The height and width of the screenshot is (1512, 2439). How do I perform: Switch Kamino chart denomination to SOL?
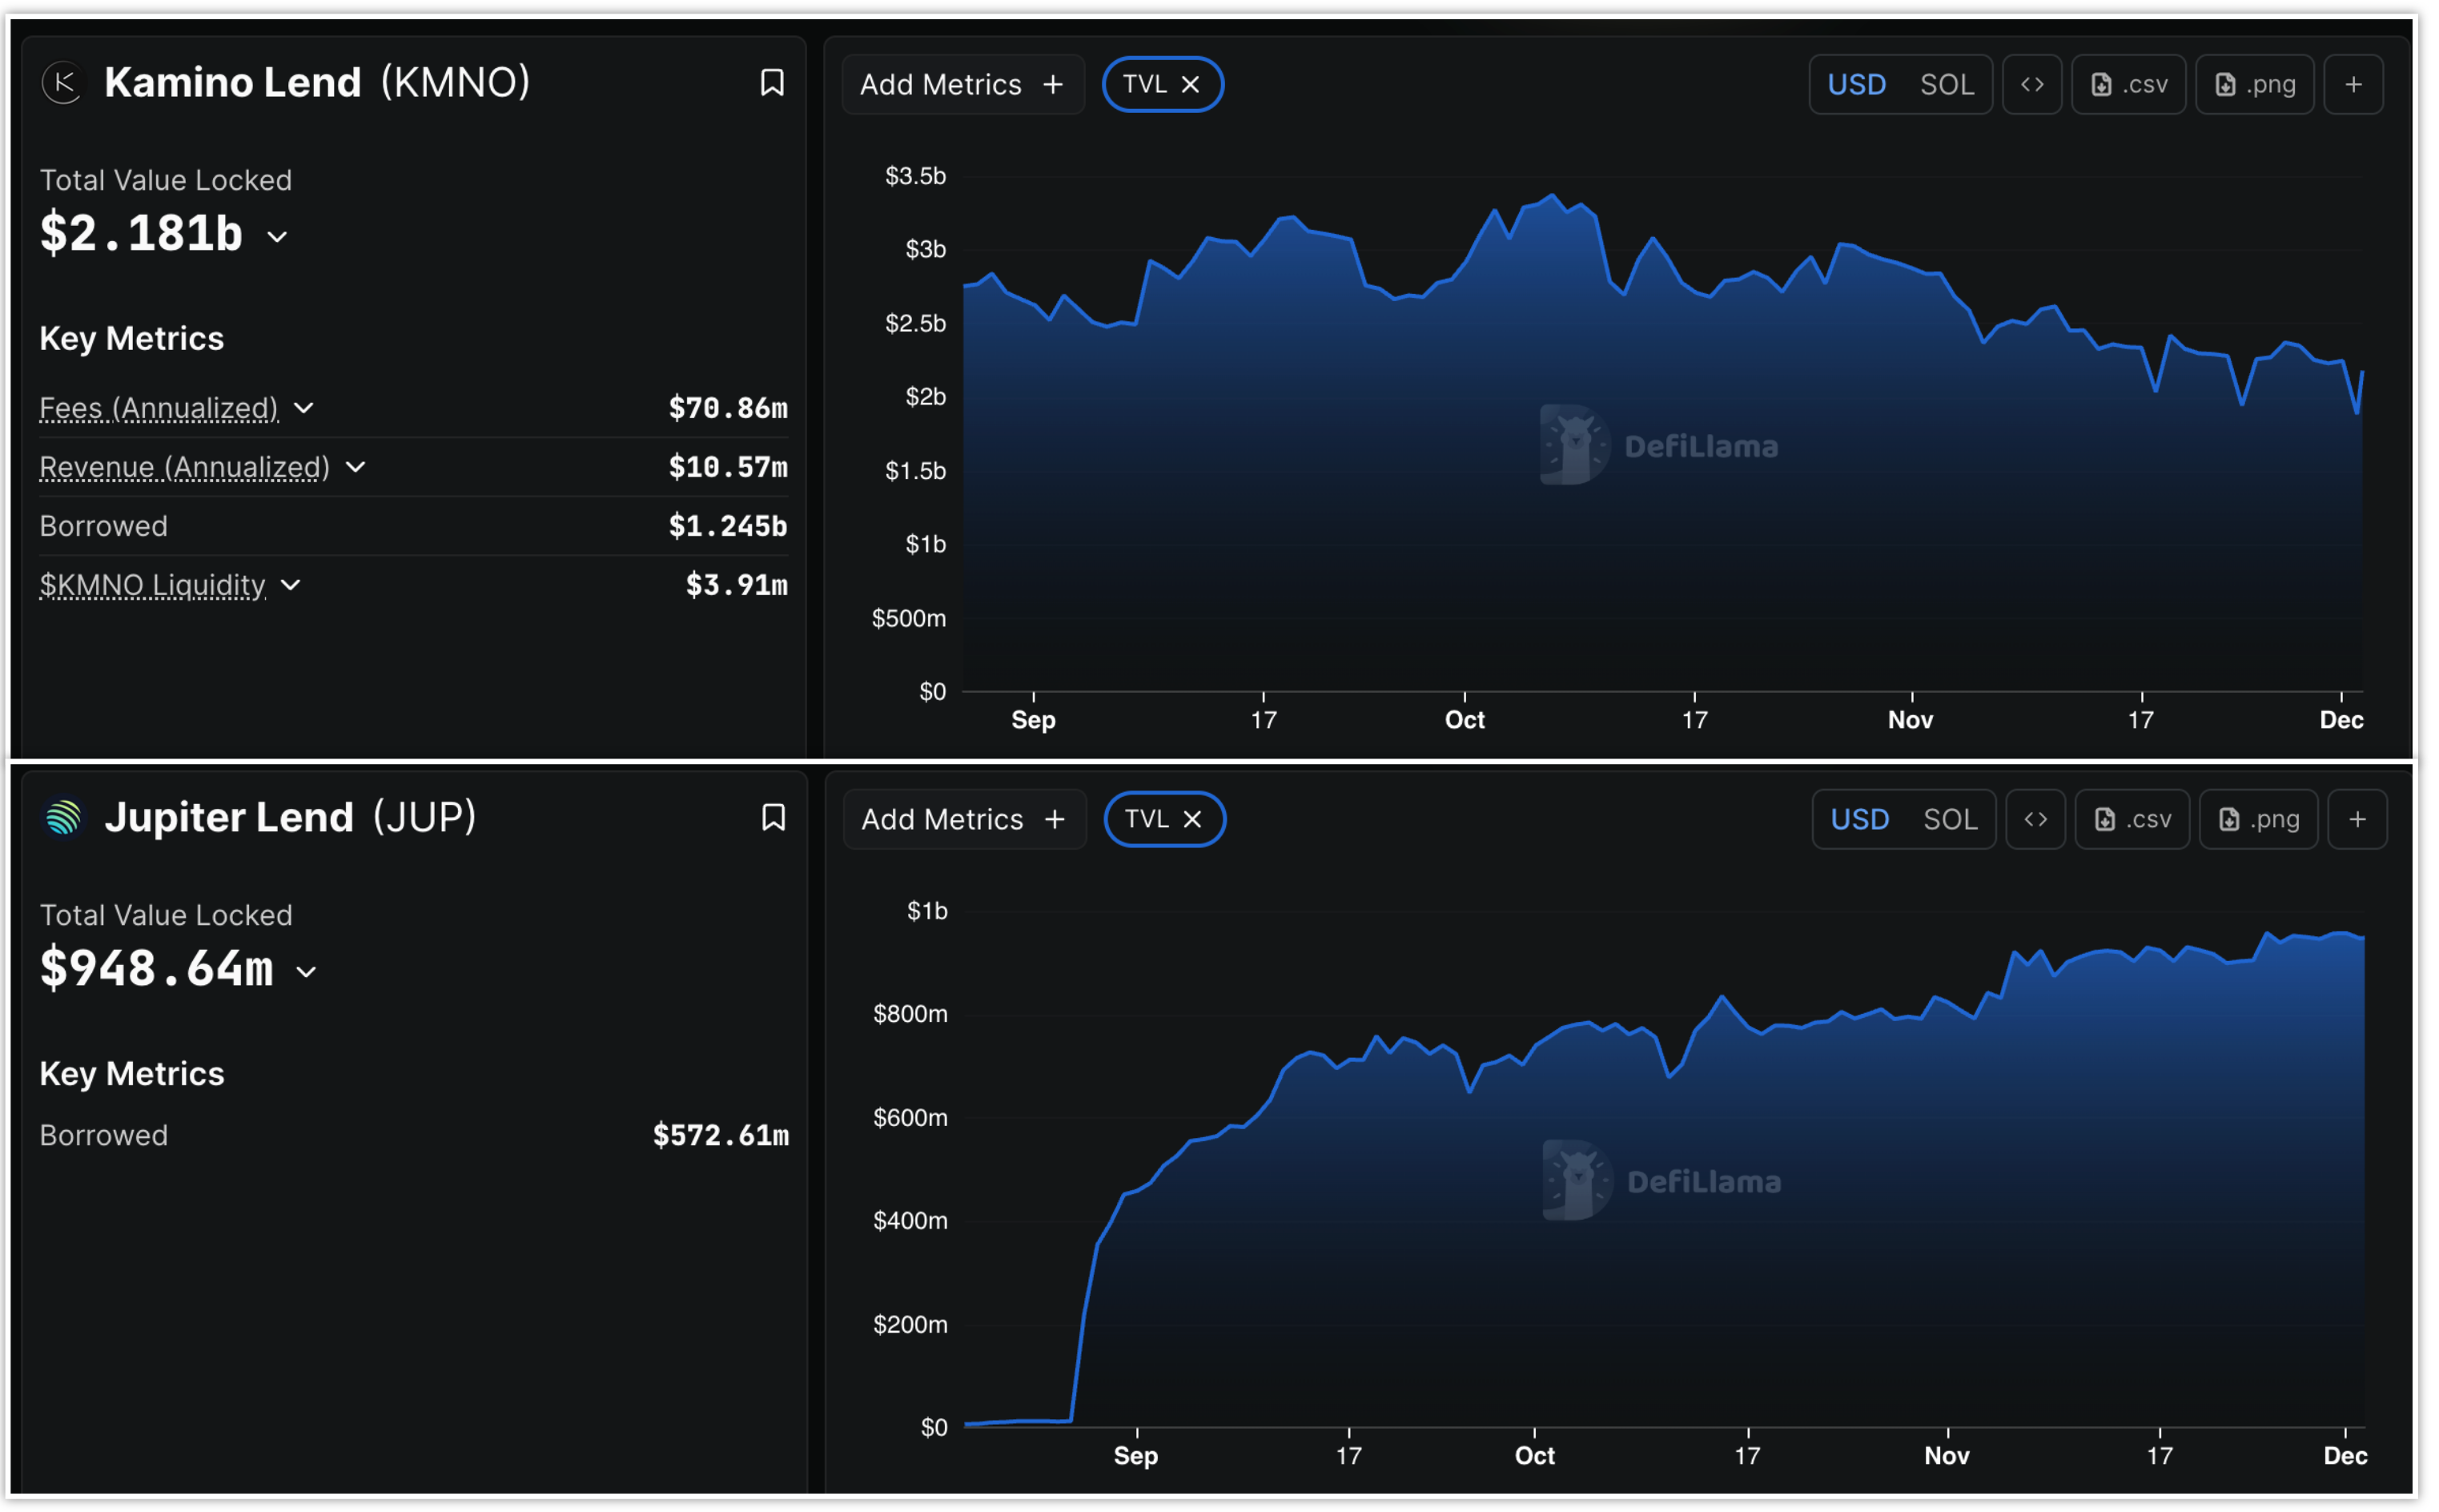point(1947,85)
